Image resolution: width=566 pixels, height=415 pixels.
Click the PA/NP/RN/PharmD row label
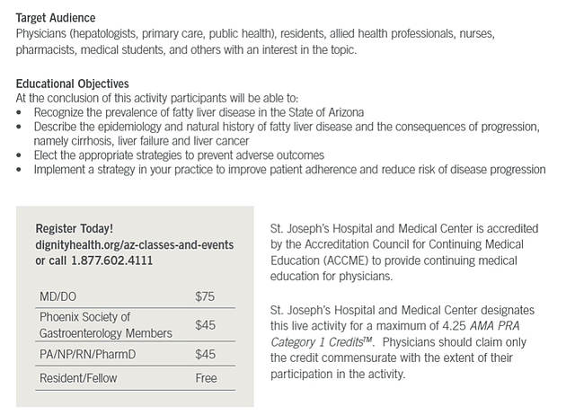(88, 354)
